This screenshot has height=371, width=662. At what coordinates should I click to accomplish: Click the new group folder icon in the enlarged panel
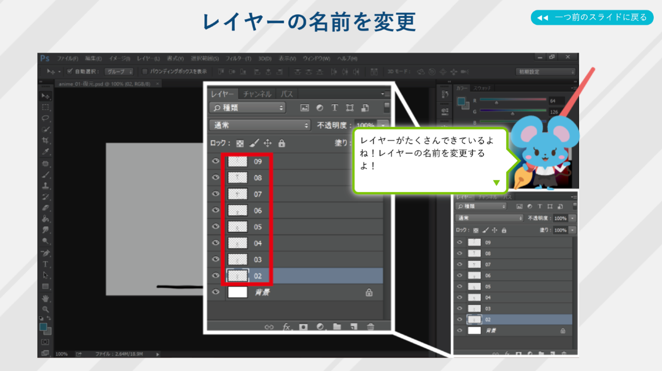337,327
